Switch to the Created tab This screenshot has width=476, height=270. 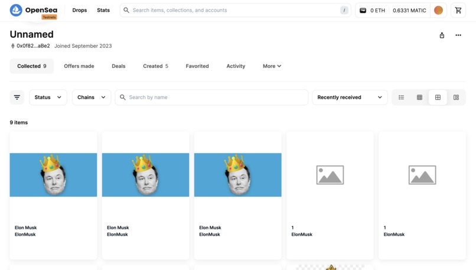(155, 66)
